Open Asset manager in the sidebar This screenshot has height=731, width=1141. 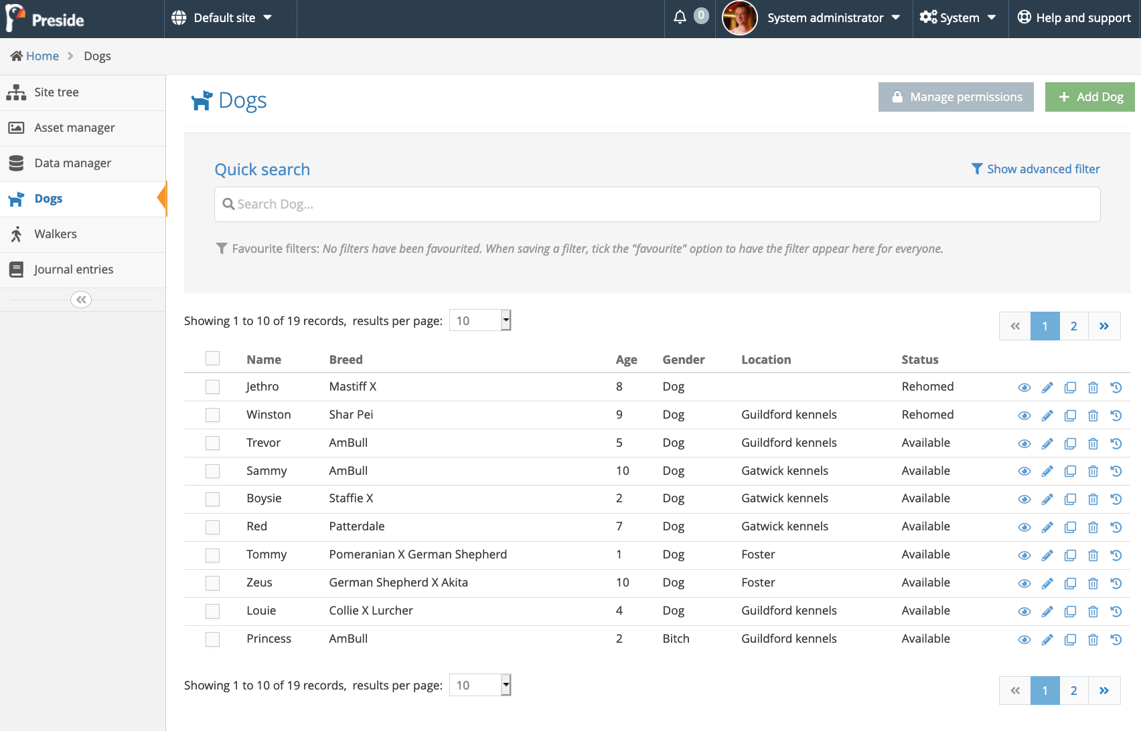tap(74, 128)
